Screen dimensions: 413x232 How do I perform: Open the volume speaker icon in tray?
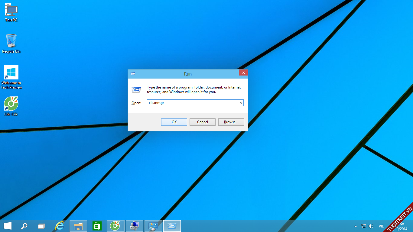371,226
